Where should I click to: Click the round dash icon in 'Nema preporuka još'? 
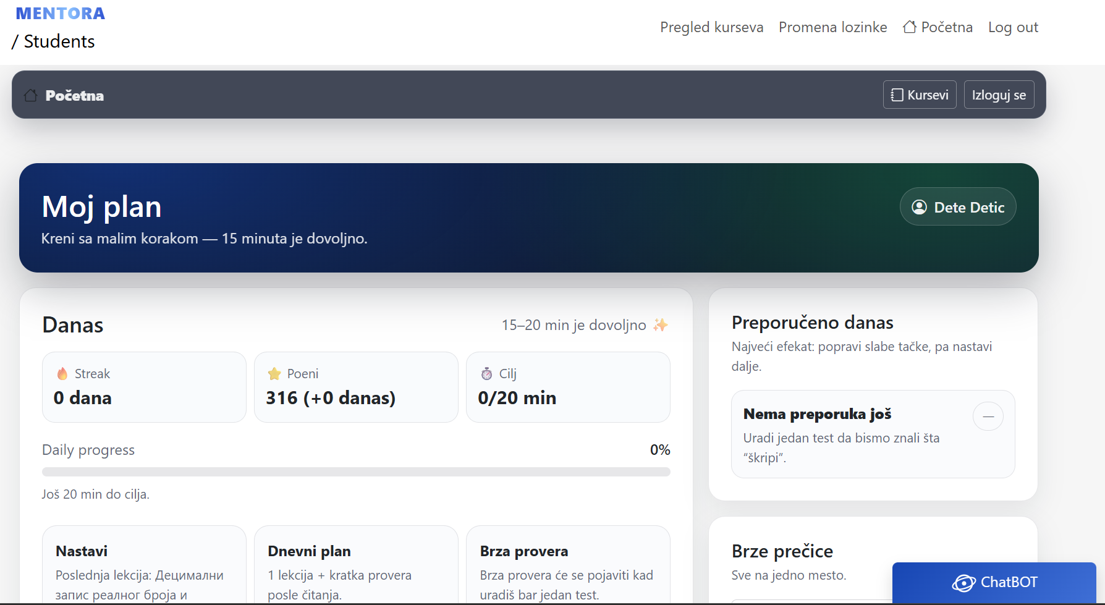click(988, 416)
